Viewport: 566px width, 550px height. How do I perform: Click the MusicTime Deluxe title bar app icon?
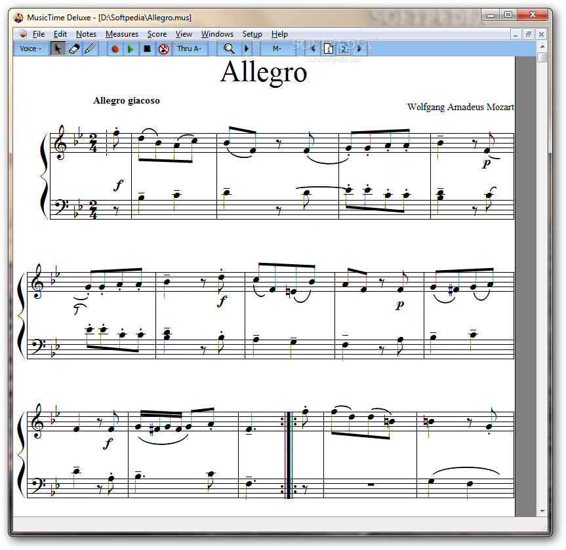point(18,17)
